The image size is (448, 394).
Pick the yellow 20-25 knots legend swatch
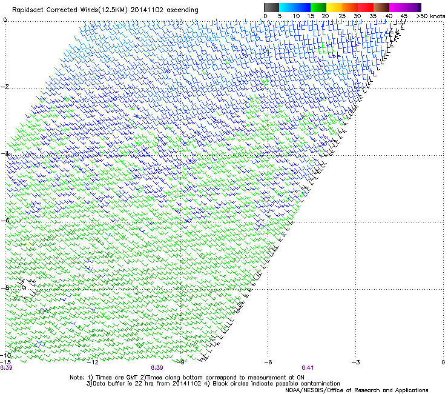pos(334,7)
